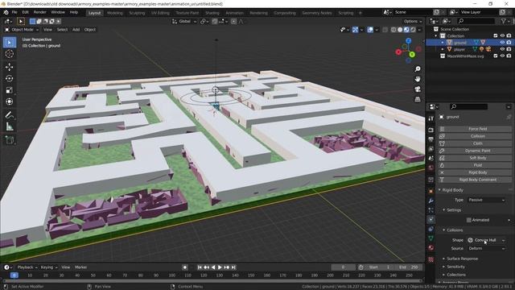Click the Soft Body physics button
The height and width of the screenshot is (290, 515).
click(475, 158)
